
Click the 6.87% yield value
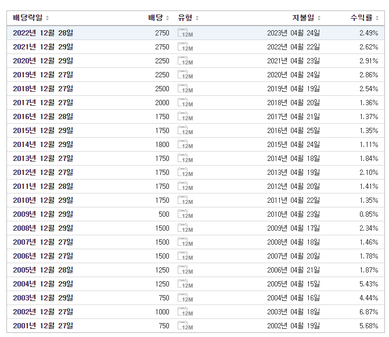(x=369, y=311)
